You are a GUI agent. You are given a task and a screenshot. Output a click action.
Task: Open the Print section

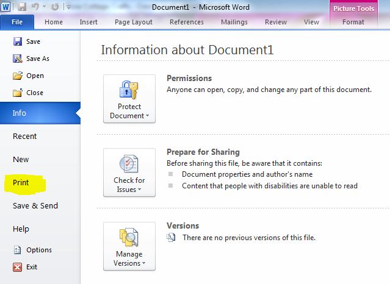[x=21, y=183]
